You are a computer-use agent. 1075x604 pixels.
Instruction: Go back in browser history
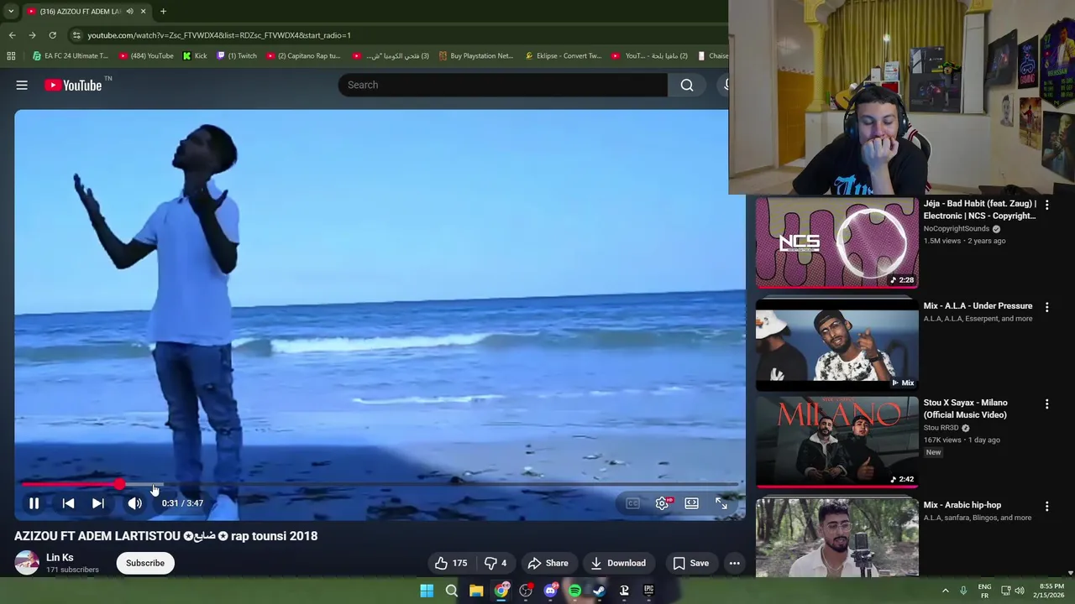point(12,35)
